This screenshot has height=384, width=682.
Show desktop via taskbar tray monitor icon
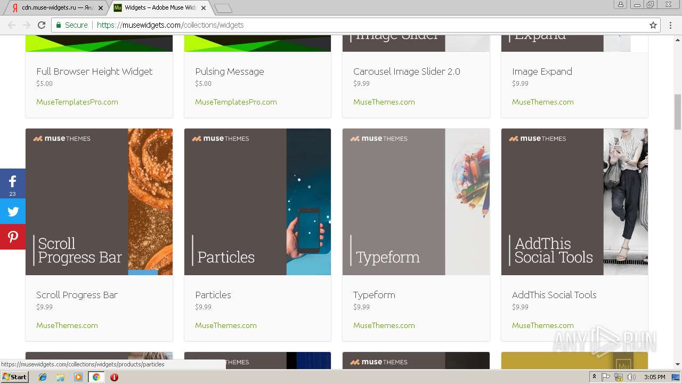[676, 377]
